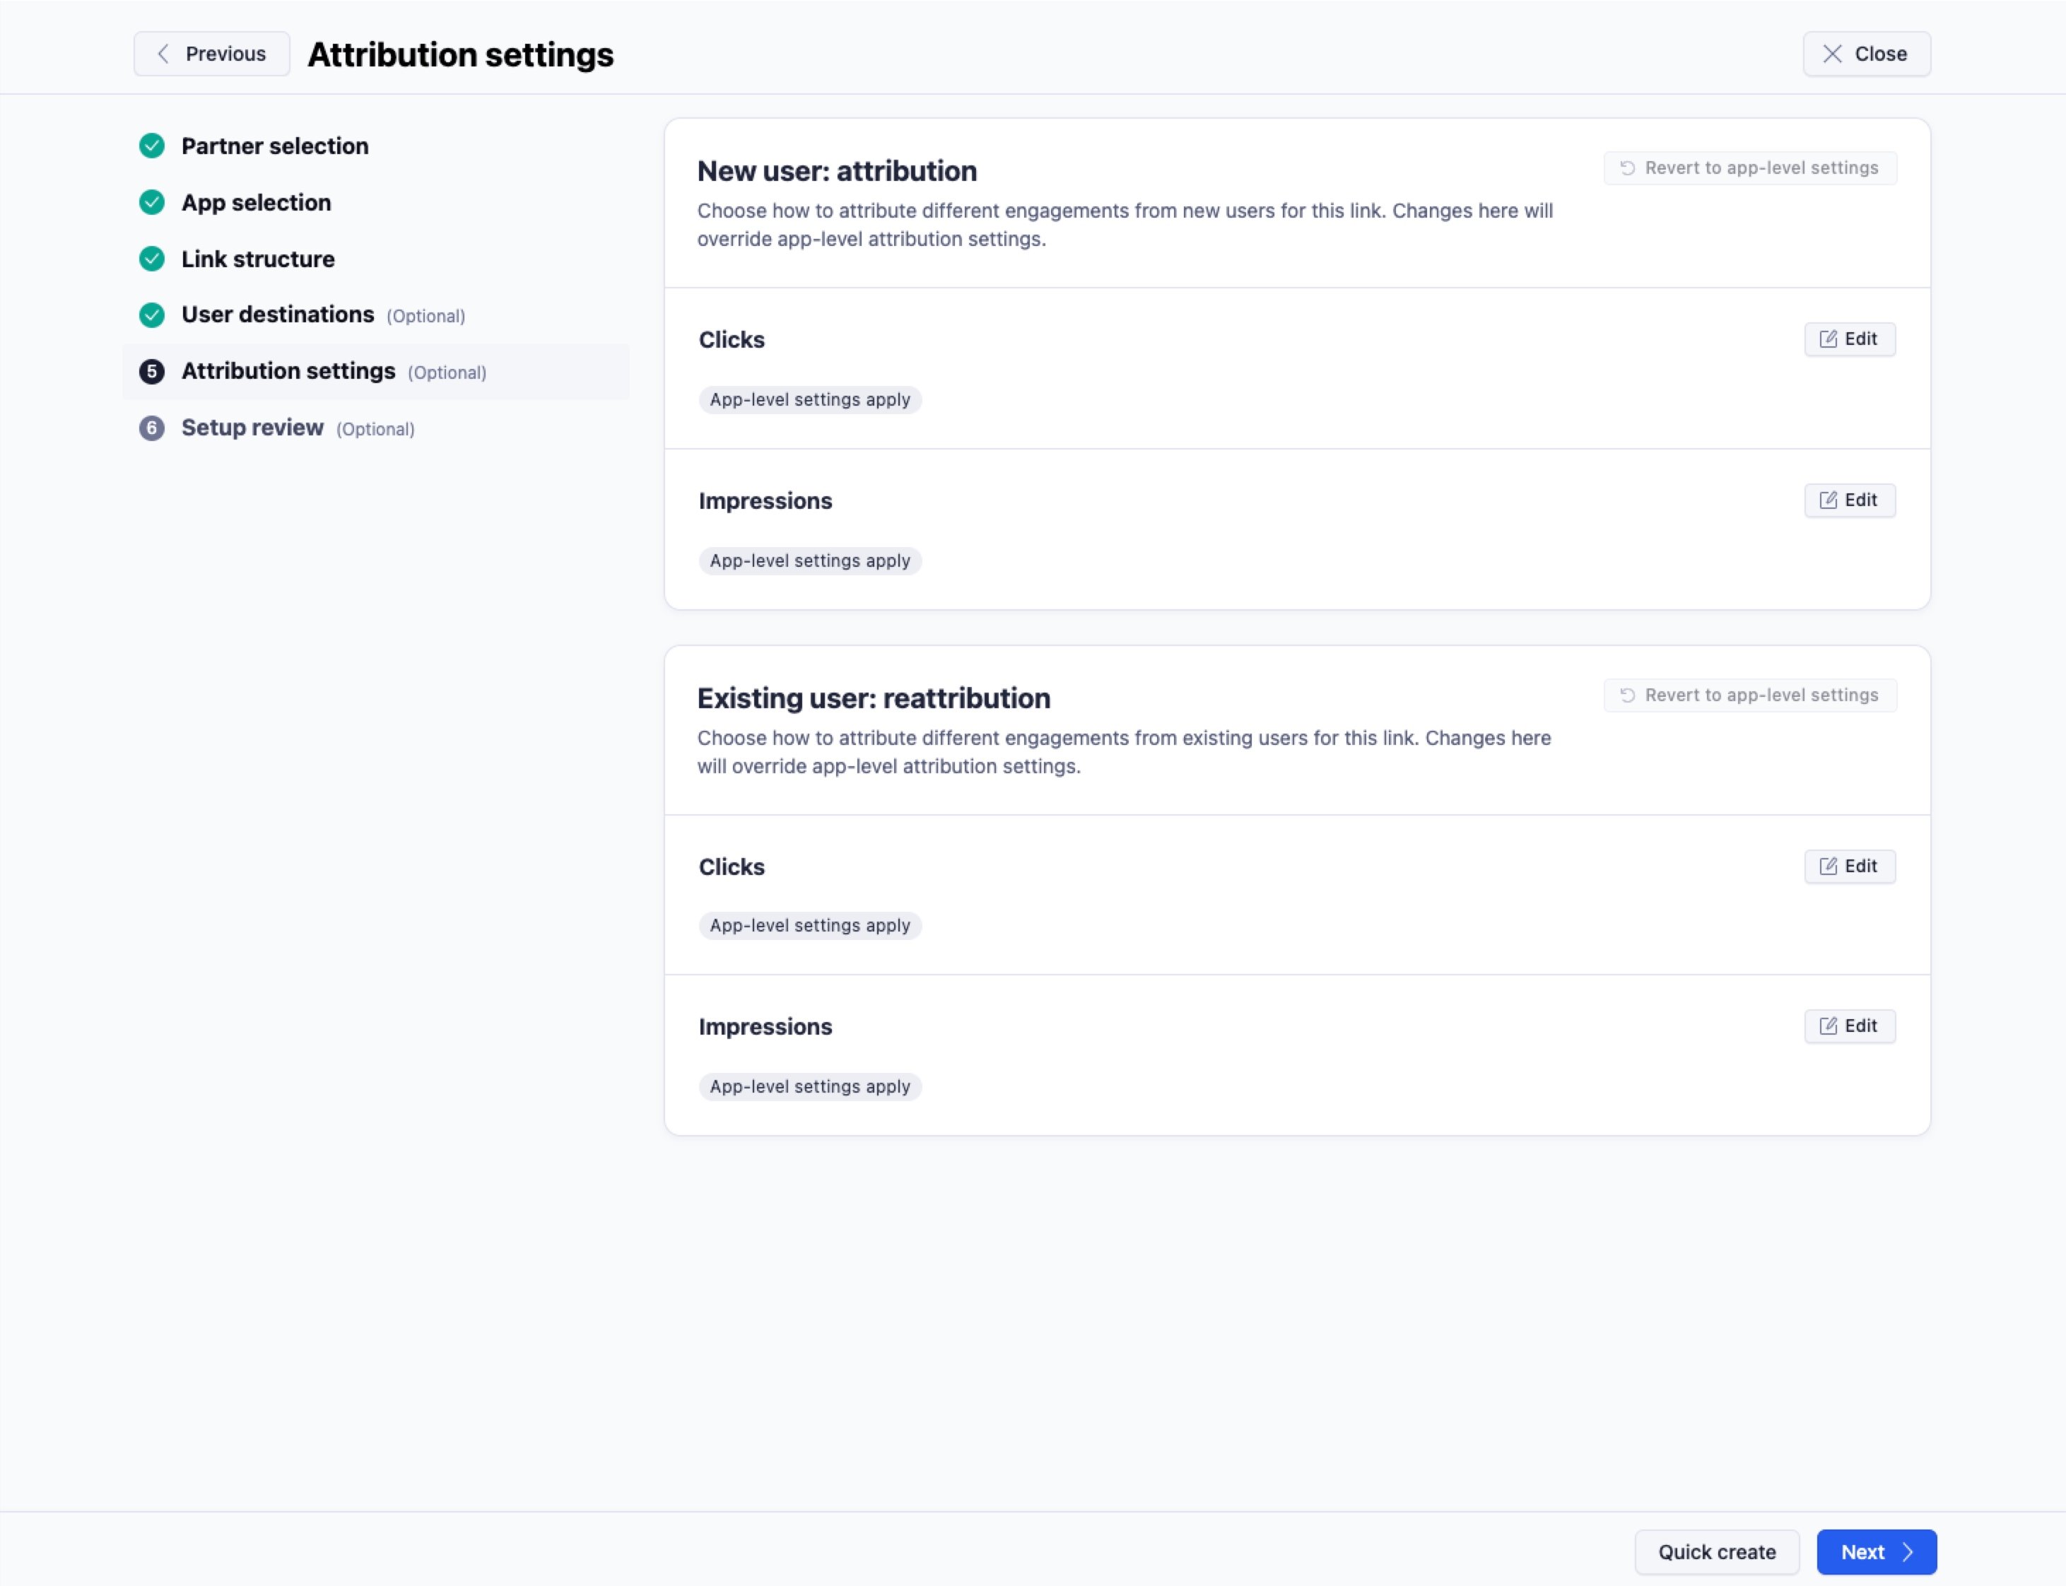Viewport: 2066px width, 1586px height.
Task: Click the step 6 number badge icon
Action: coord(152,428)
